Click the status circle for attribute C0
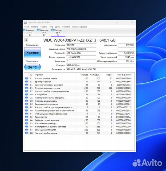Image resolution: width=166 pixels, height=171 pixels. pos(27,111)
